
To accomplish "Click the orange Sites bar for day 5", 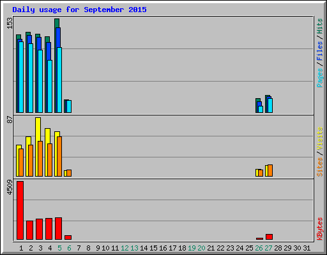I will point(59,156).
